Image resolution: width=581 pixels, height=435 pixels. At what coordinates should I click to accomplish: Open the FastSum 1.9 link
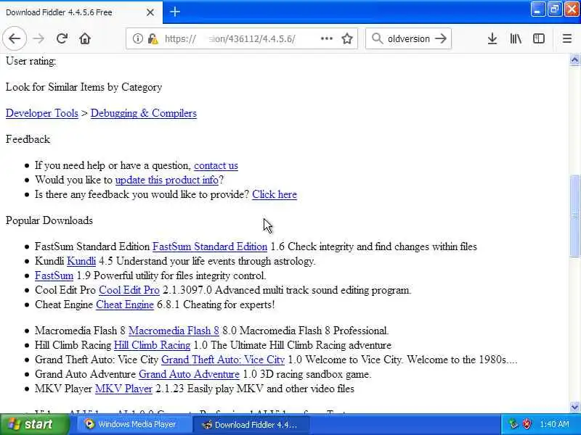(x=54, y=275)
